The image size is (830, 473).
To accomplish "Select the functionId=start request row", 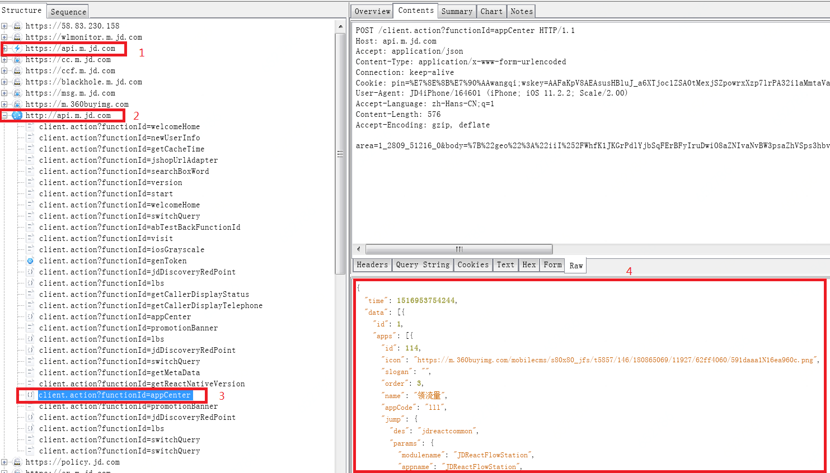I will coord(106,193).
